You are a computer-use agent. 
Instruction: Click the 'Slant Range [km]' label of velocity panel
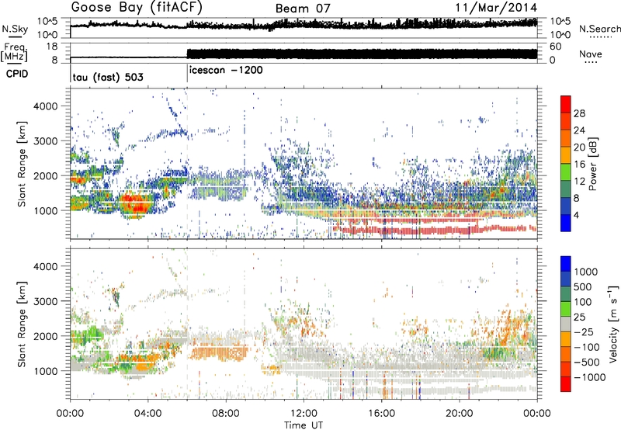[x=22, y=324]
